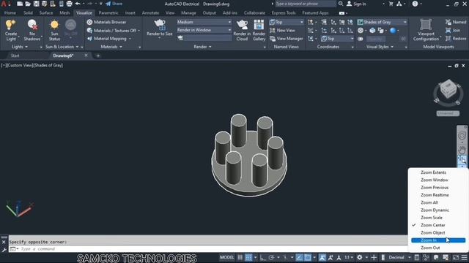469x263 pixels.
Task: Choose Zoom Object in the menu
Action: (x=433, y=232)
